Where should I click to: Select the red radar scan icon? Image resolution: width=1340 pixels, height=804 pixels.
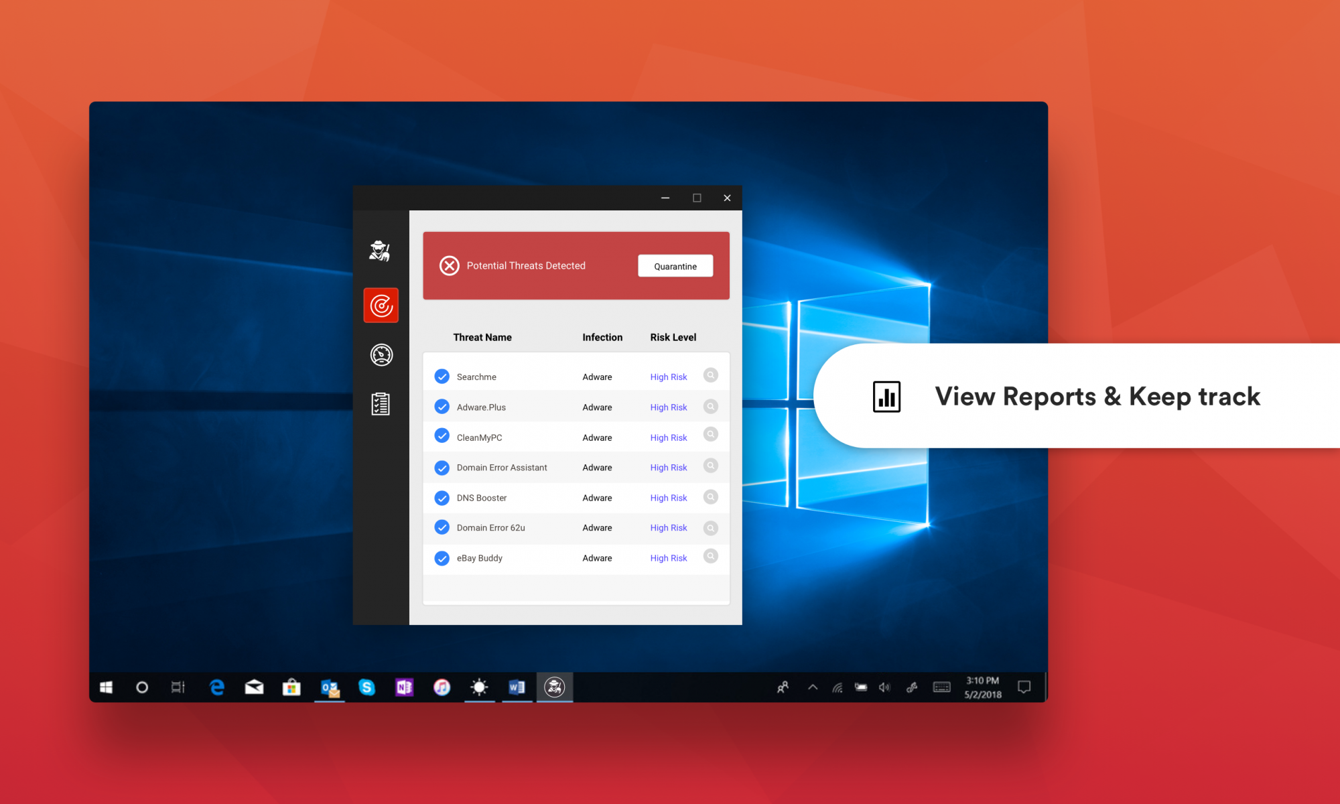click(x=381, y=306)
